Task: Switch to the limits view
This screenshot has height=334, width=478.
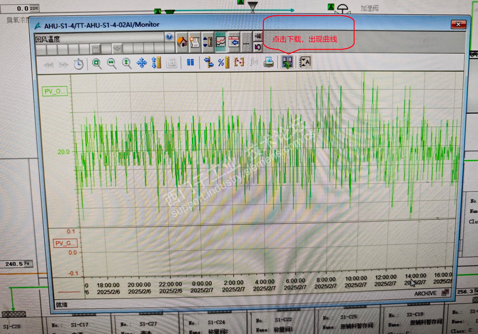Action: coord(208,42)
